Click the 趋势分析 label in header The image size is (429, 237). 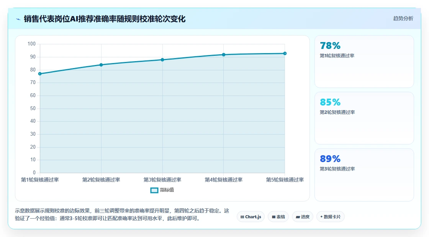pos(403,19)
